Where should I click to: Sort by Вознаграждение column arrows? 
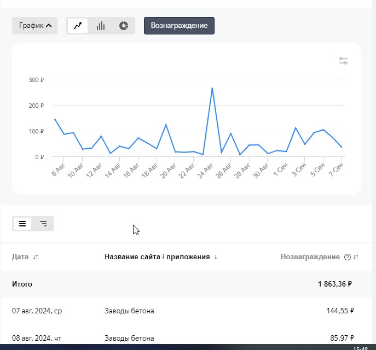(x=356, y=257)
